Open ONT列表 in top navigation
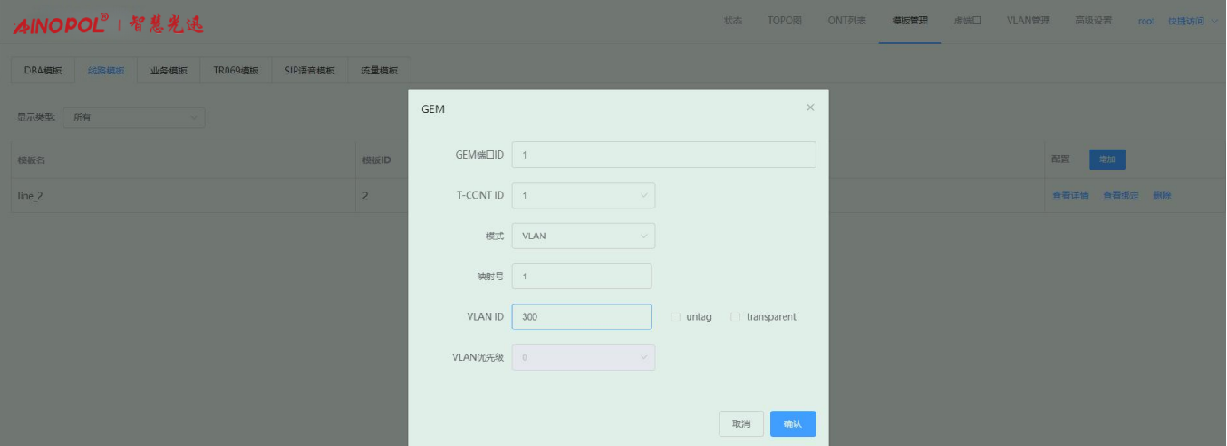Viewport: 1227px width, 446px height. [x=846, y=21]
